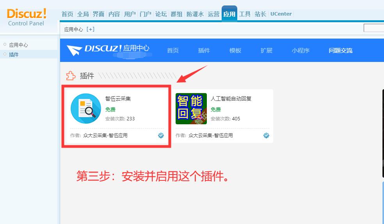The height and width of the screenshot is (224, 384).
Task: Go to 插件 in app center nav
Action: pyautogui.click(x=204, y=50)
